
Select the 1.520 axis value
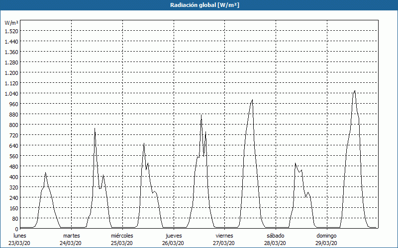click(x=11, y=31)
